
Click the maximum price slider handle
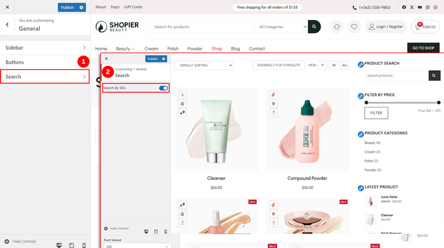tap(438, 102)
